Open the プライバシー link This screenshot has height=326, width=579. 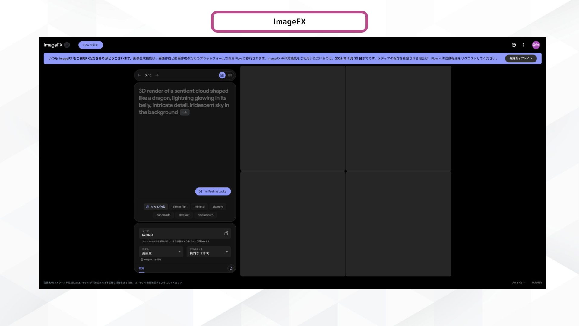(x=518, y=283)
